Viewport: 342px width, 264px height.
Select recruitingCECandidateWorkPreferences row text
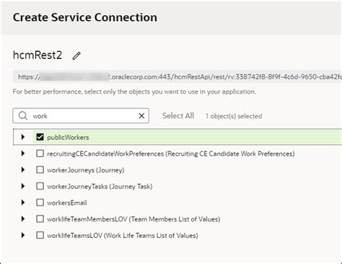(171, 154)
